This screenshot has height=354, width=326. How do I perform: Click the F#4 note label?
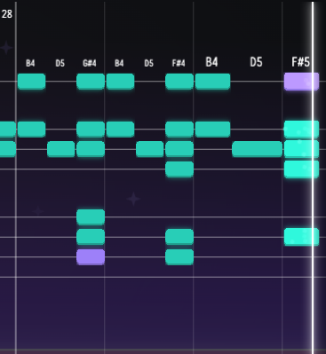coord(179,63)
